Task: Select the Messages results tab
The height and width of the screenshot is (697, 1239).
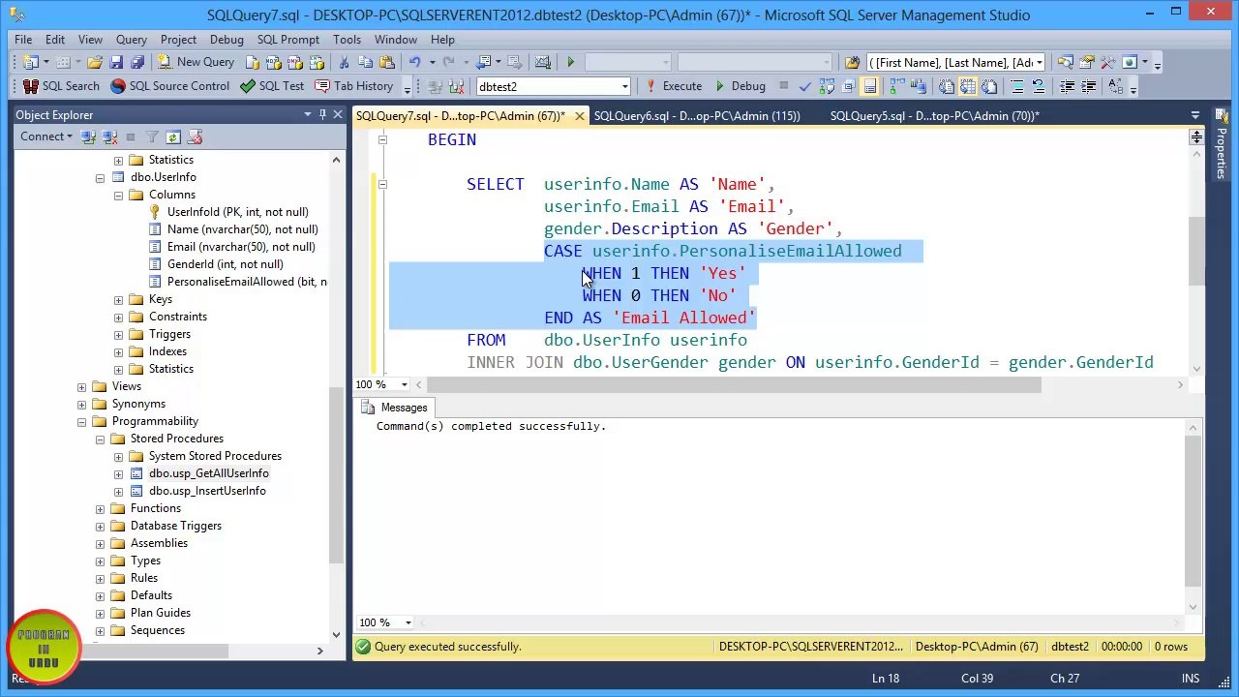Action: coord(395,408)
